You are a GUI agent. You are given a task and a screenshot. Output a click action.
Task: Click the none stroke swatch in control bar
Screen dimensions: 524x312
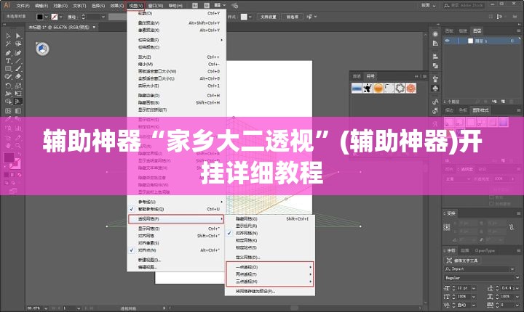tap(55, 17)
